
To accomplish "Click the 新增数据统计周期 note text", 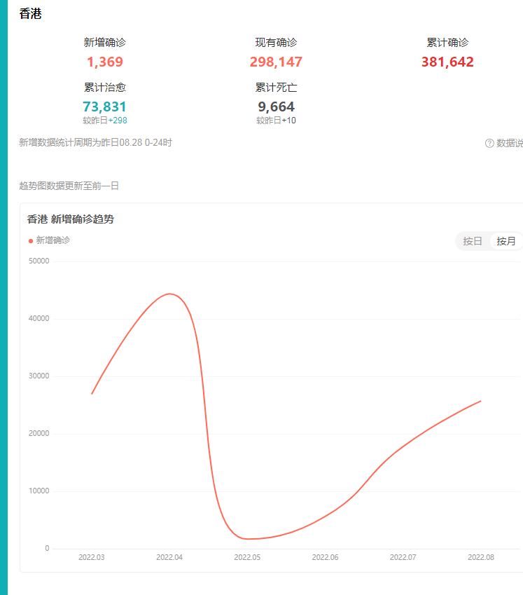I will [x=95, y=143].
